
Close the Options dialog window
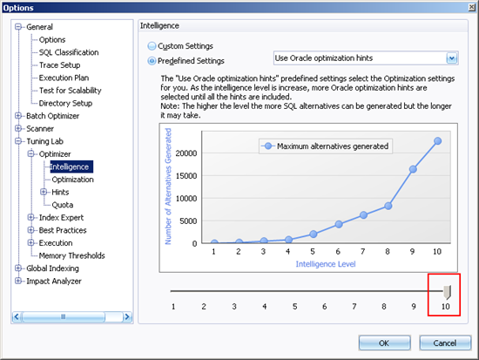point(472,7)
